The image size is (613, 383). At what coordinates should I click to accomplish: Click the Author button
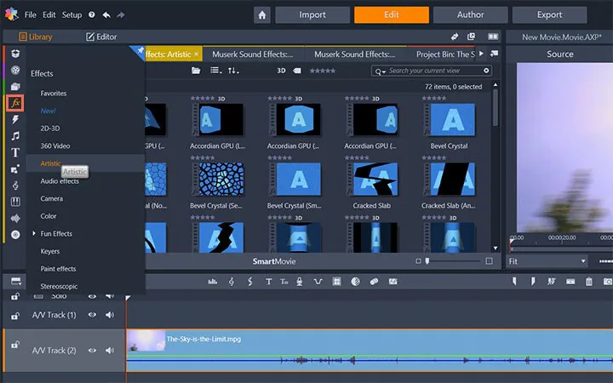click(x=470, y=14)
